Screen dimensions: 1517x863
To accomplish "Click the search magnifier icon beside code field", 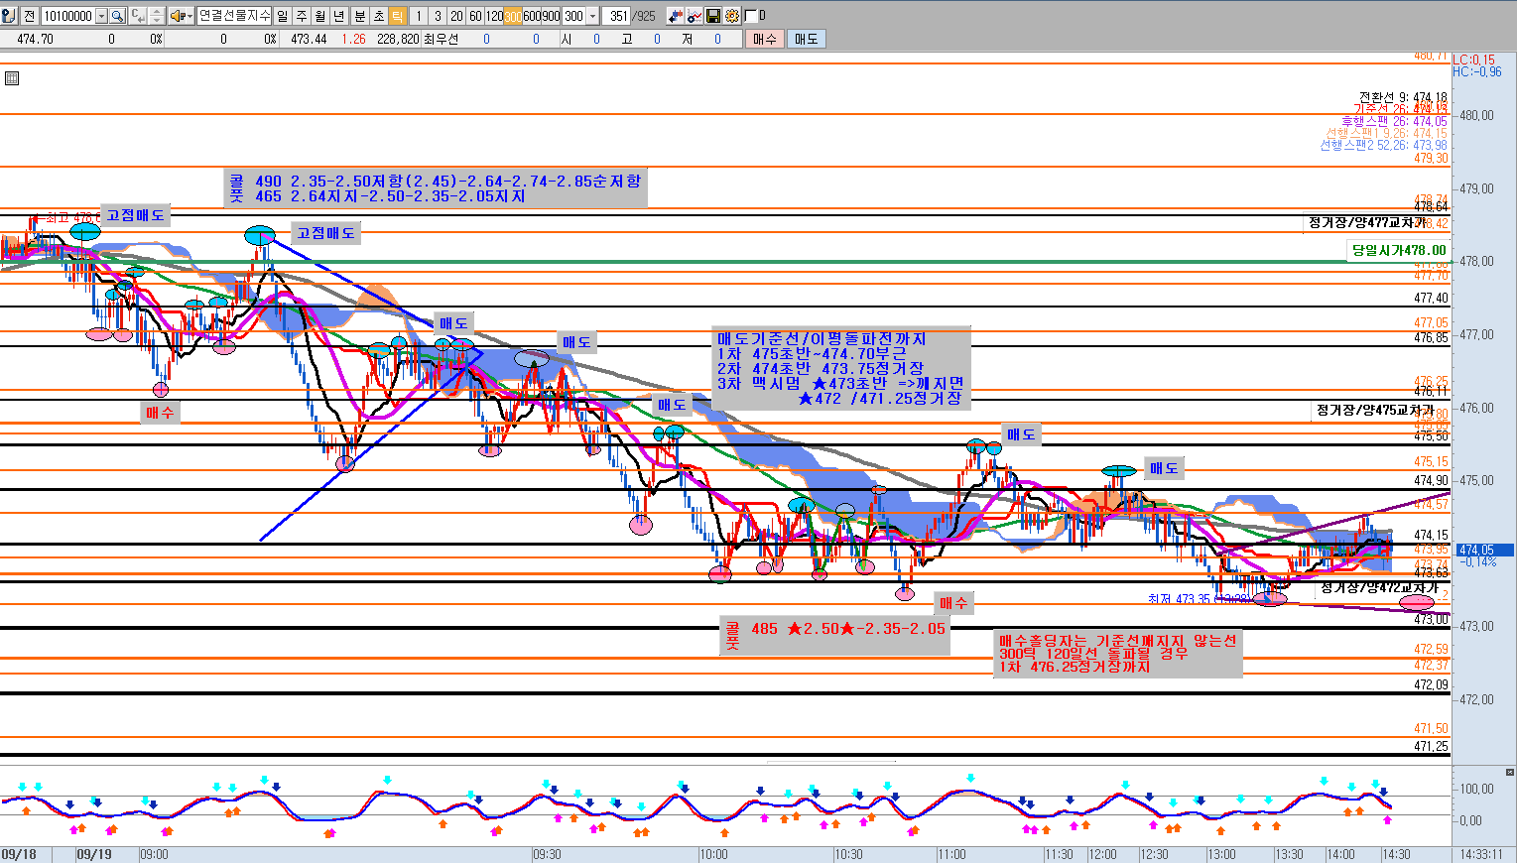I will (117, 16).
